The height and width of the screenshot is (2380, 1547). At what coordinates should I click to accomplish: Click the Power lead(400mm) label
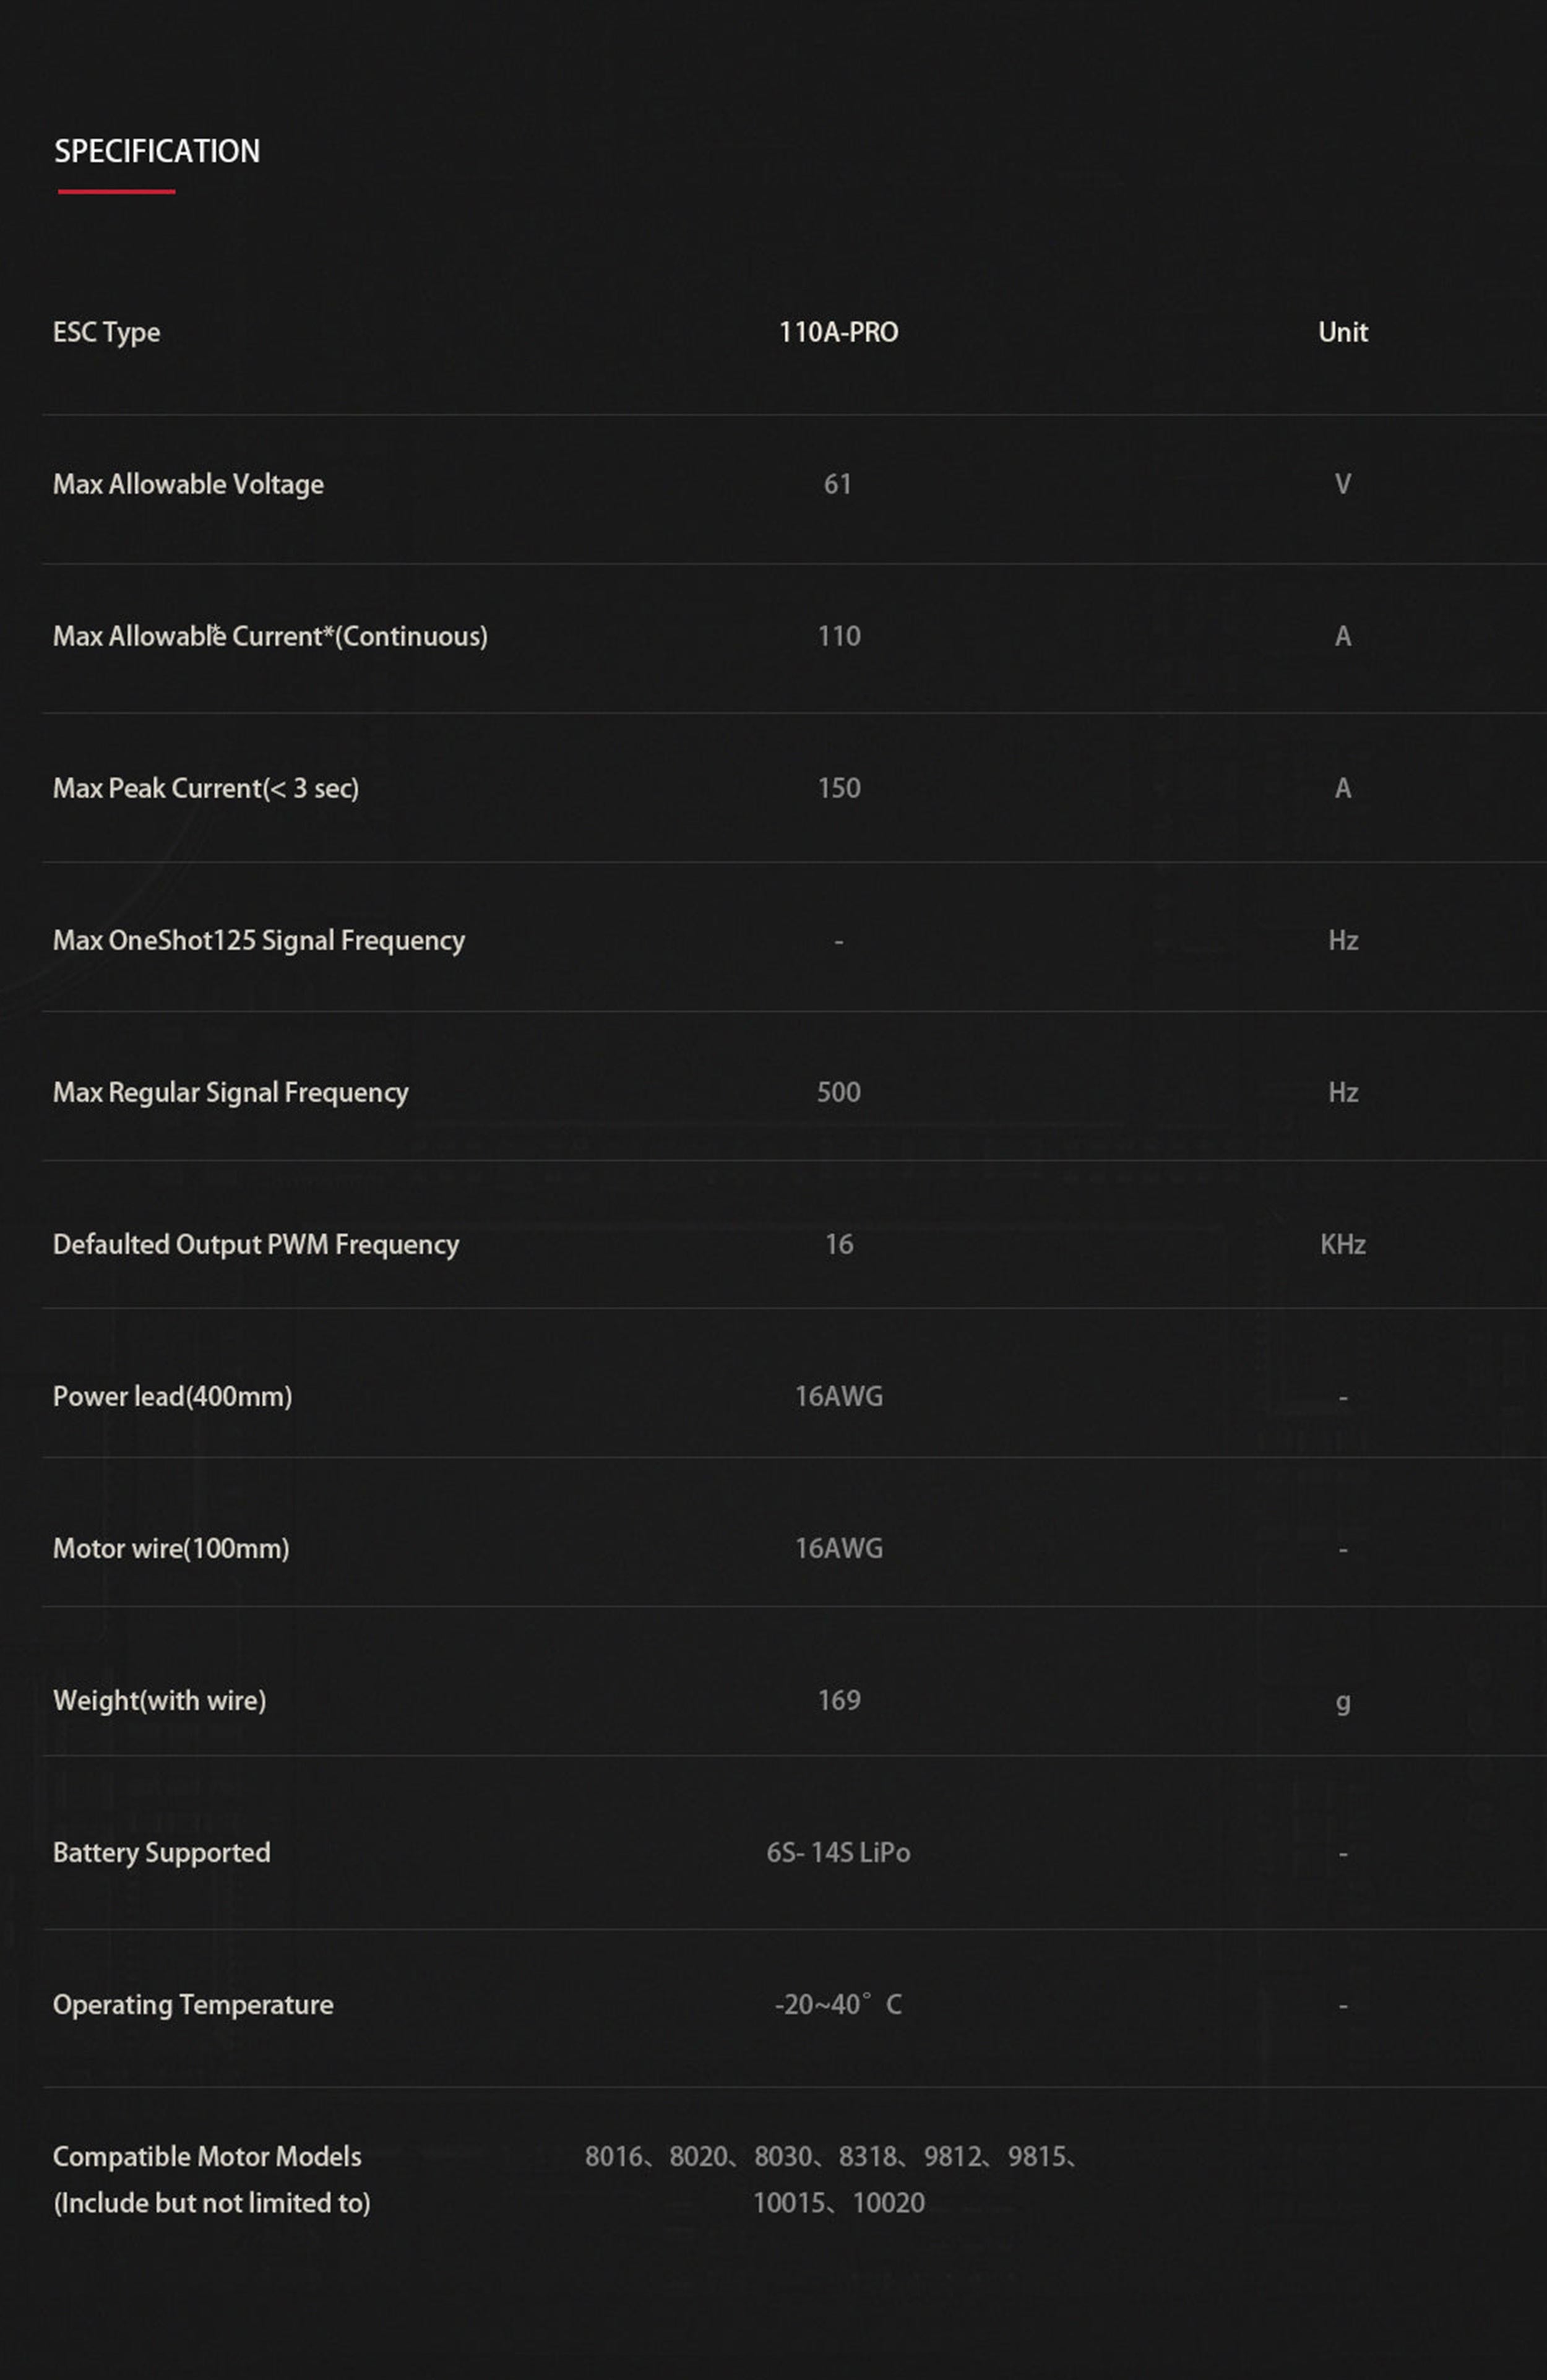(172, 1396)
